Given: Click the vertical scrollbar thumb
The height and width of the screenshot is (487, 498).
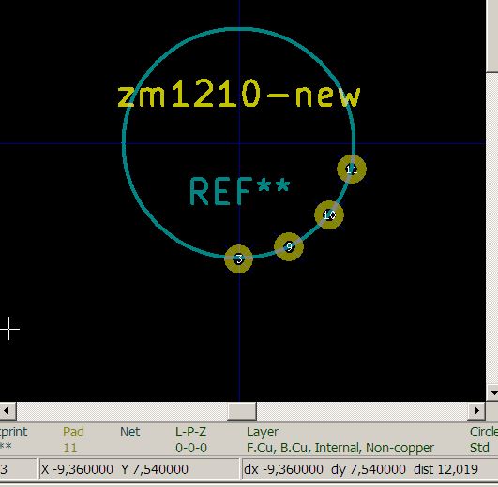Looking at the screenshot, I should click(492, 36).
